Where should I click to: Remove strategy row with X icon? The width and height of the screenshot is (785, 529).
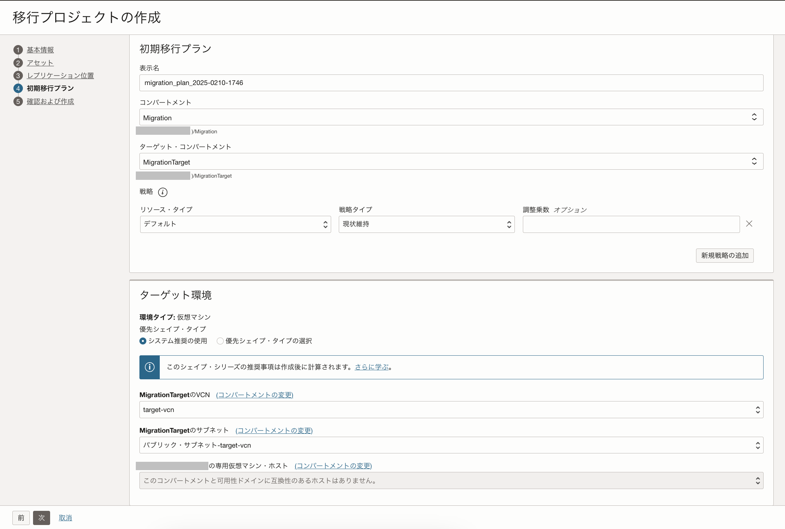[x=749, y=224]
